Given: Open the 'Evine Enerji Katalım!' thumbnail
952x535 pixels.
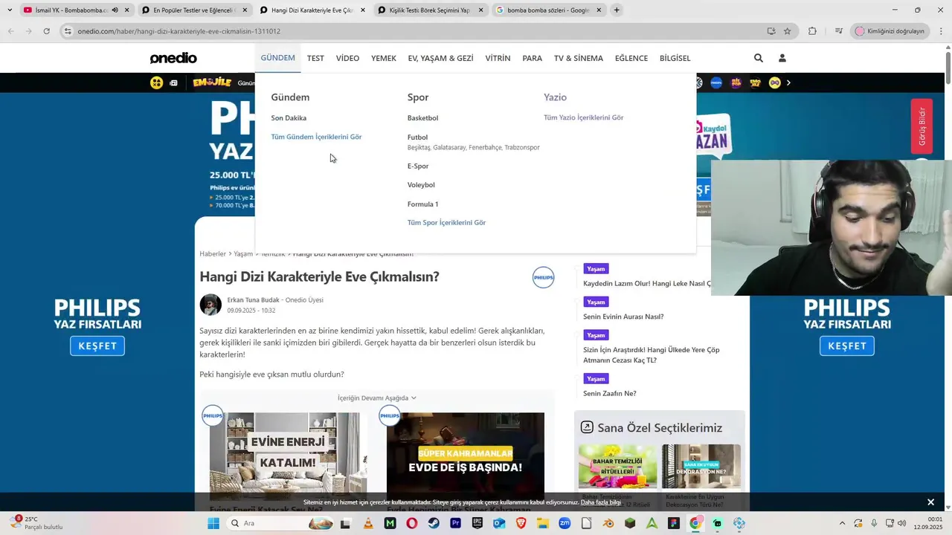Looking at the screenshot, I should pos(289,455).
